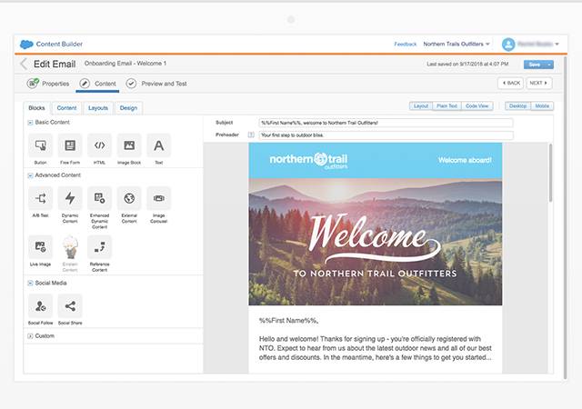Switch to Layout view

421,106
